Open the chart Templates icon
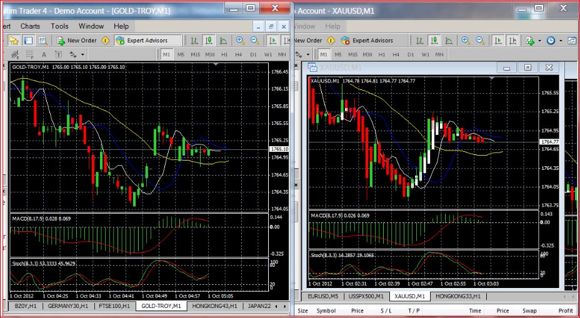 (x=572, y=41)
